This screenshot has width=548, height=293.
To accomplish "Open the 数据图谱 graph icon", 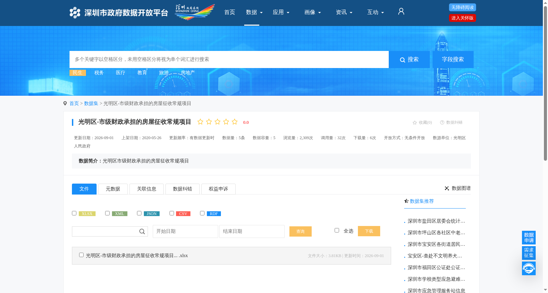I will coord(447,188).
